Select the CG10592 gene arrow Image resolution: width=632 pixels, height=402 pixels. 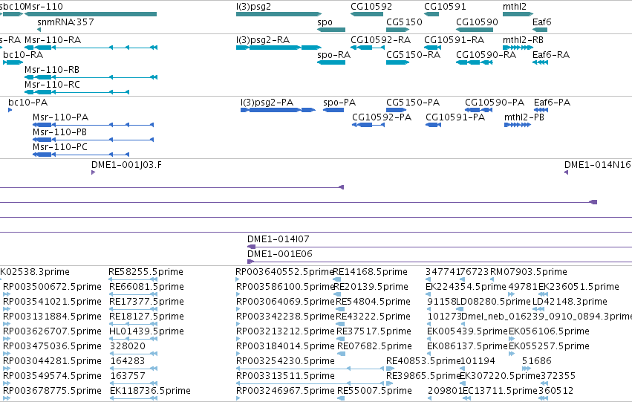coord(367,14)
